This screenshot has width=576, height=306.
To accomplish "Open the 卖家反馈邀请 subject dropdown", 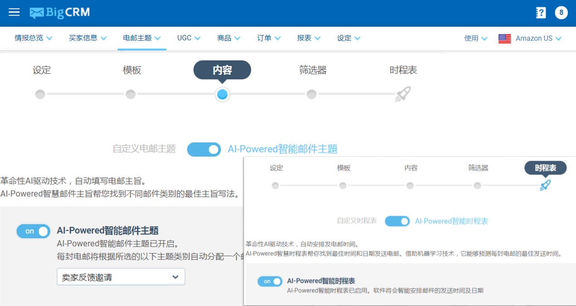I will [x=121, y=277].
